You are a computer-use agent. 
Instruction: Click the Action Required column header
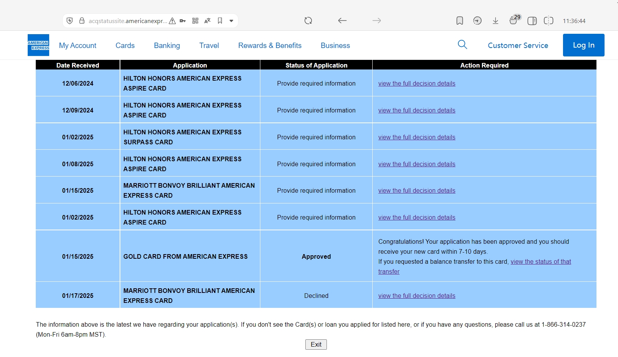[485, 65]
